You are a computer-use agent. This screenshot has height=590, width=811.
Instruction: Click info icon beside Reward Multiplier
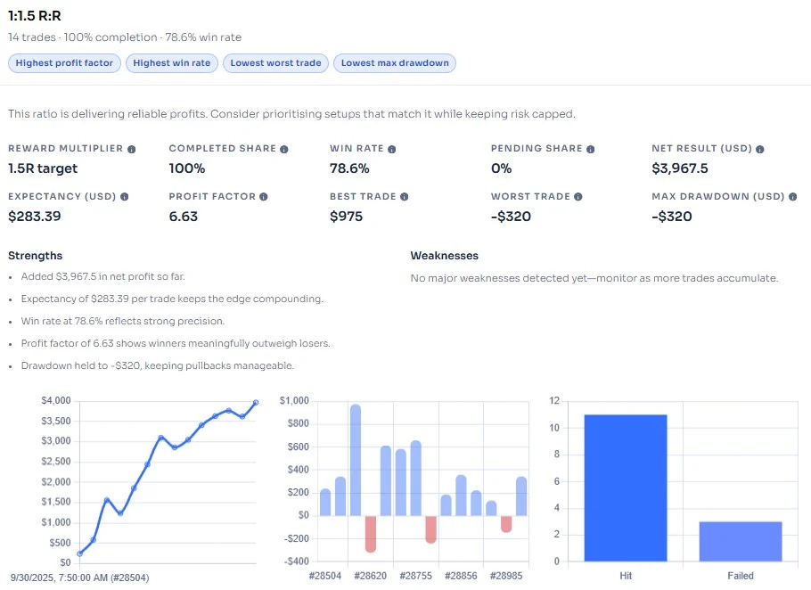[x=132, y=149]
